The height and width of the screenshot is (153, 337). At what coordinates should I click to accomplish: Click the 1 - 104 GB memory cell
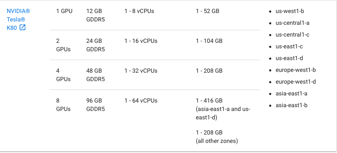tap(209, 41)
